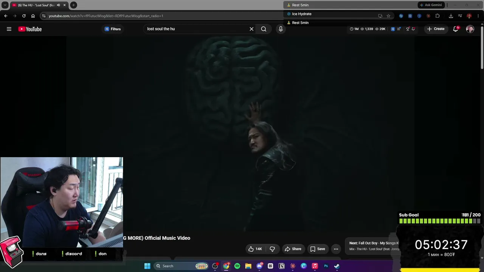Click the youtube.com address bar URL

[106, 16]
